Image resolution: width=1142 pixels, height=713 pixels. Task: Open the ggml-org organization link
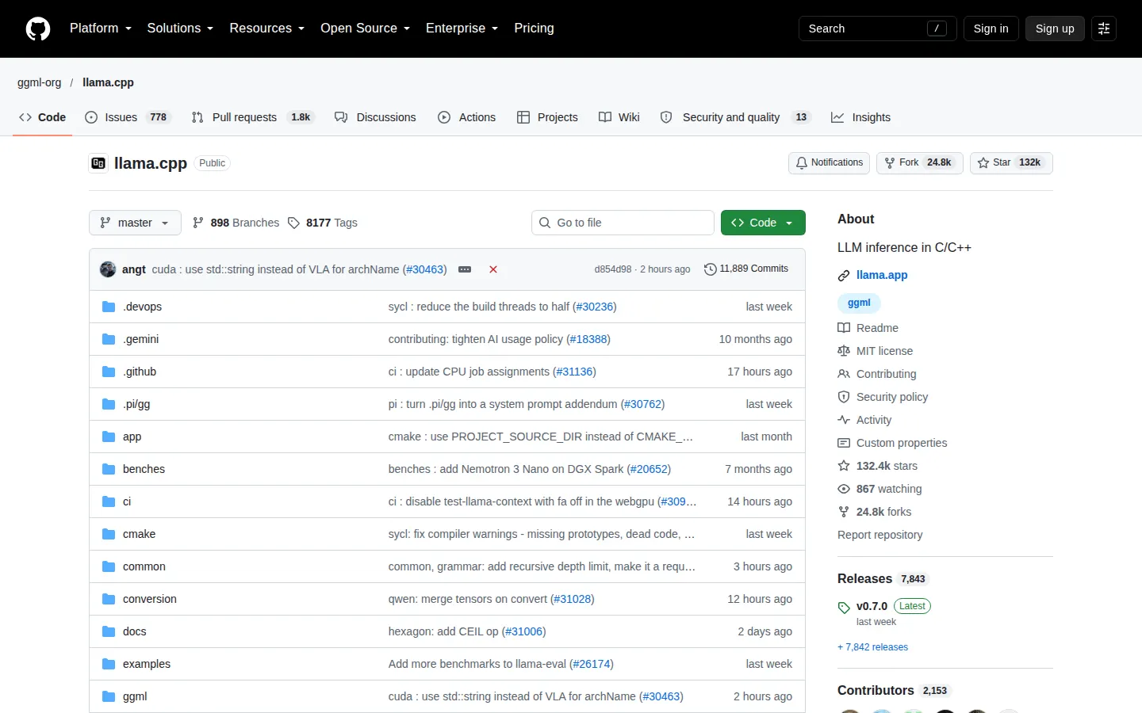click(40, 82)
